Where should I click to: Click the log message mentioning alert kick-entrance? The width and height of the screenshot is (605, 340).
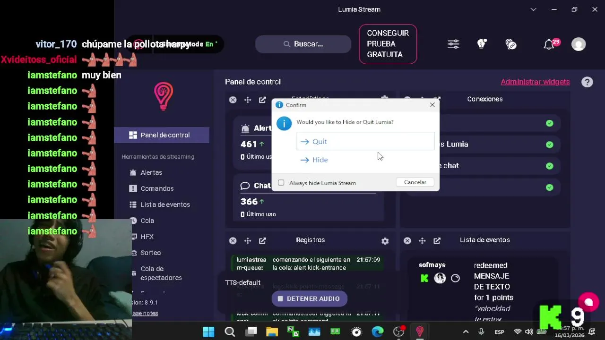click(x=311, y=263)
